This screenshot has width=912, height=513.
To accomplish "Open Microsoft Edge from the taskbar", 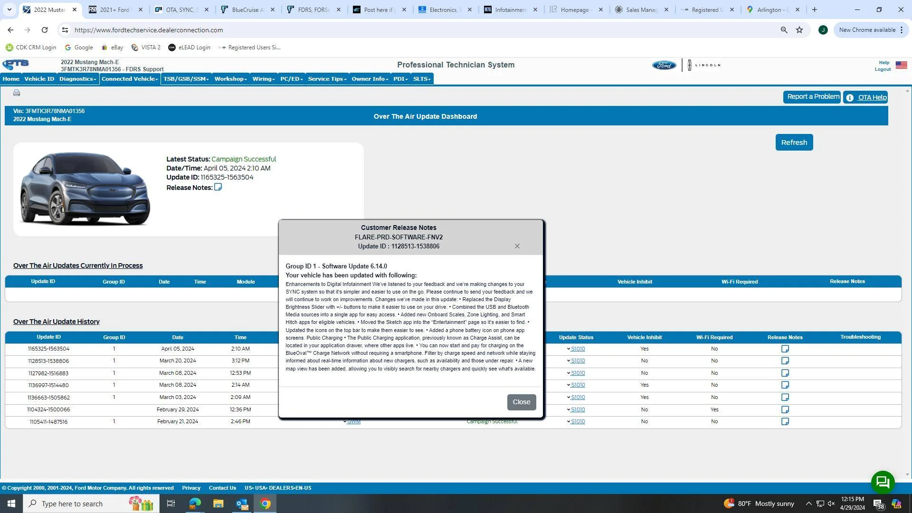I will [195, 503].
